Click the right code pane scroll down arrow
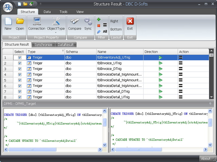 [210, 145]
